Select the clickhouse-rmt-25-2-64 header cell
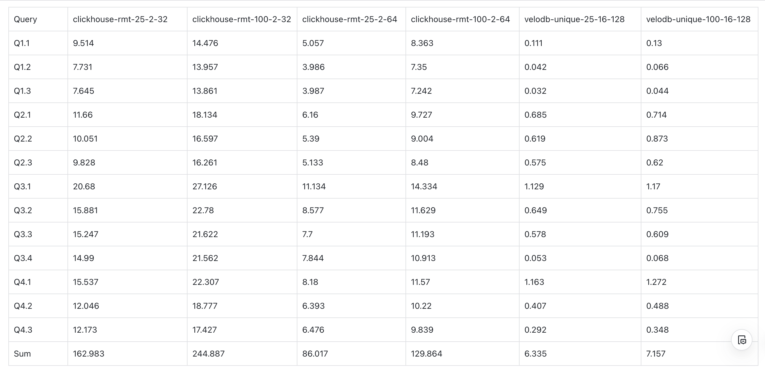This screenshot has height=367, width=765. pyautogui.click(x=350, y=19)
